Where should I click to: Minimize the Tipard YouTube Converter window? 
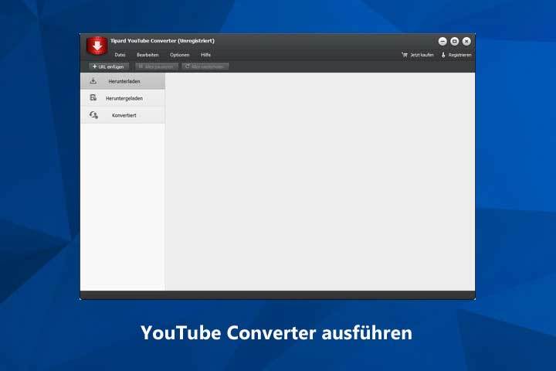(442, 41)
